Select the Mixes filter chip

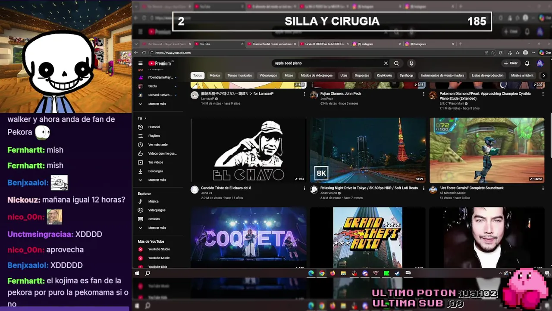pos(289,76)
